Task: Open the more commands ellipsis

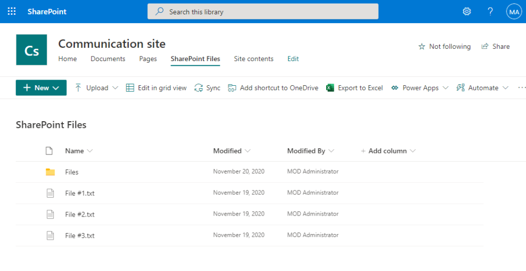Action: [522, 88]
